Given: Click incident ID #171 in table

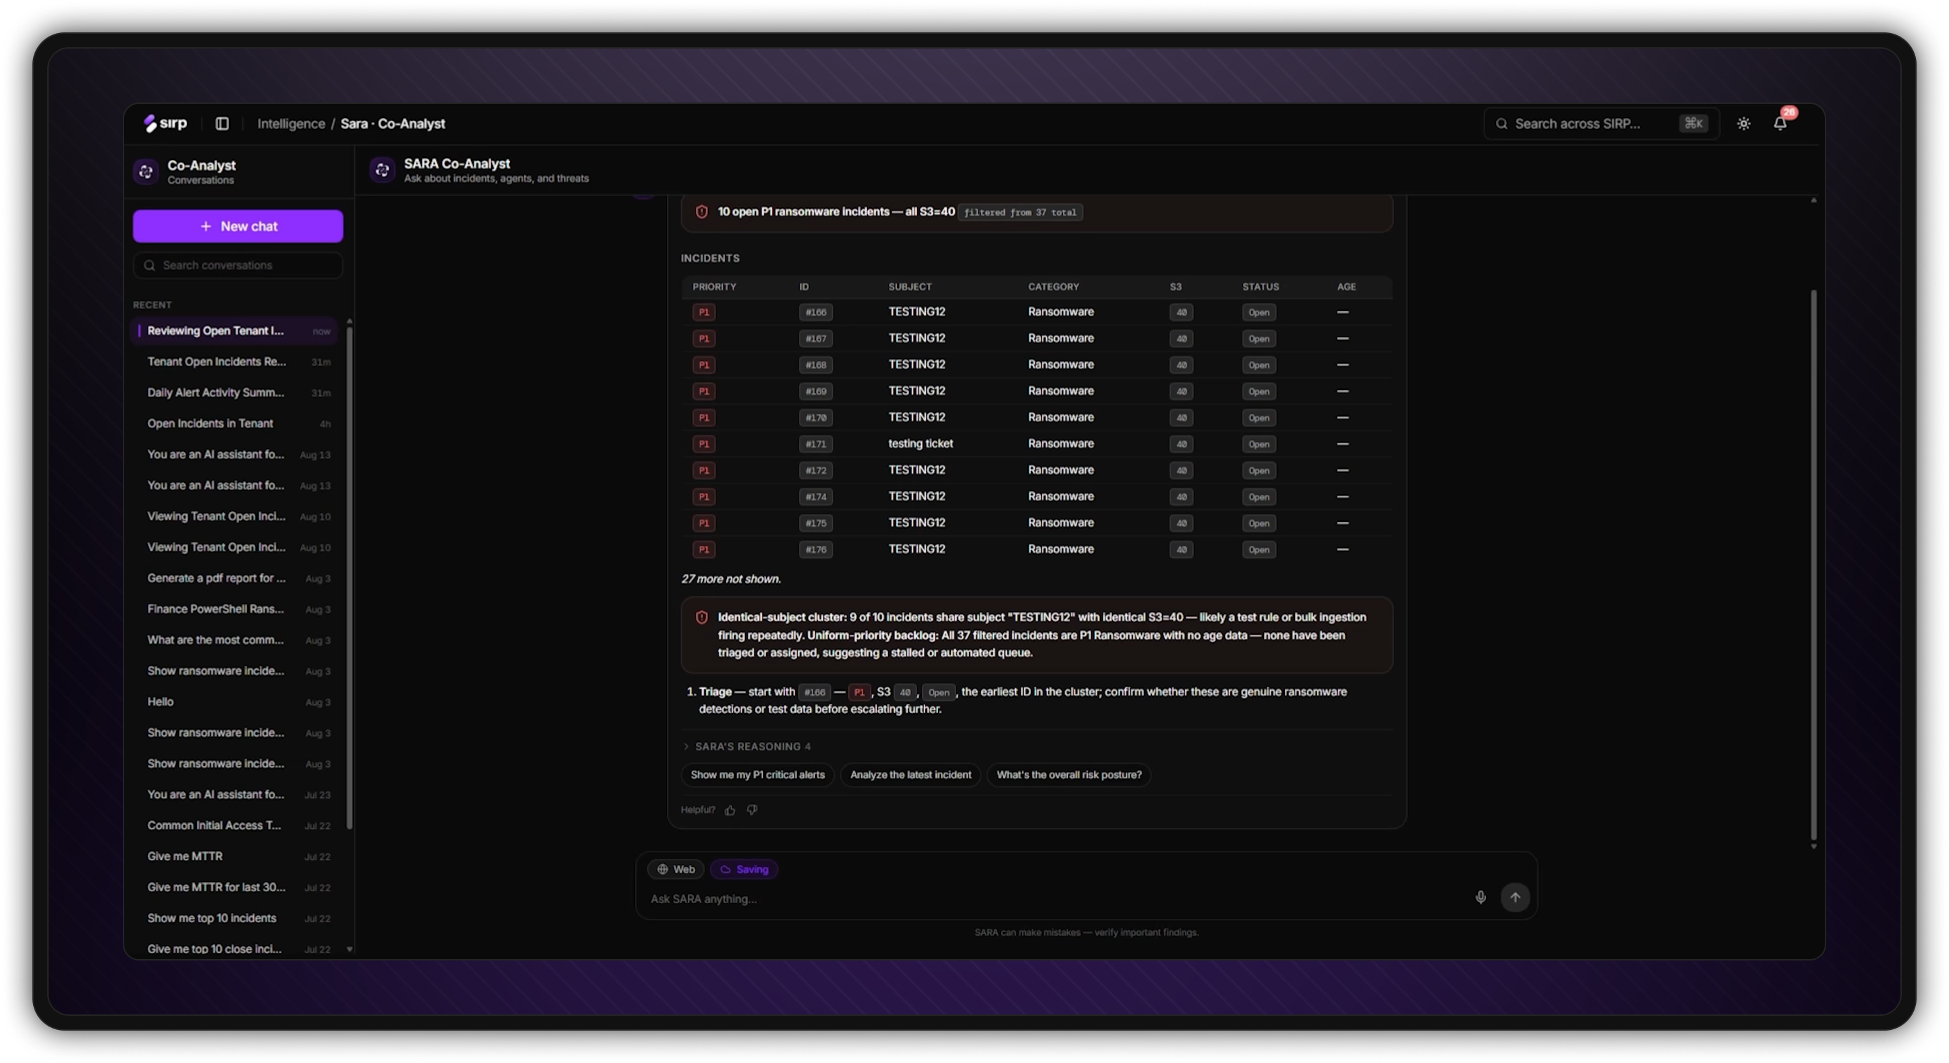Looking at the screenshot, I should [x=816, y=444].
